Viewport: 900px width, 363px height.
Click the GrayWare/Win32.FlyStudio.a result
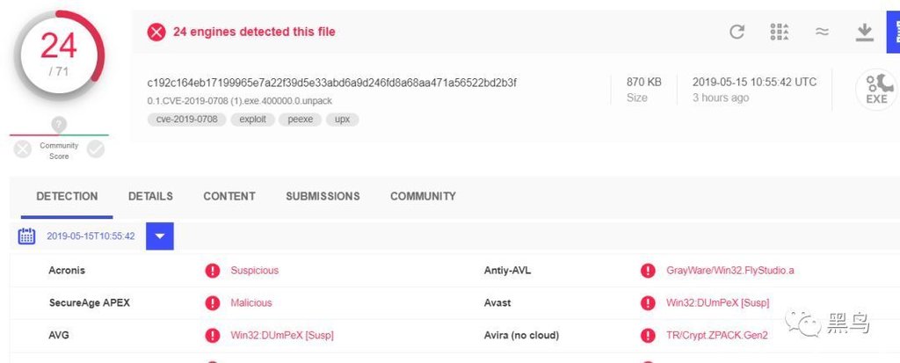730,271
